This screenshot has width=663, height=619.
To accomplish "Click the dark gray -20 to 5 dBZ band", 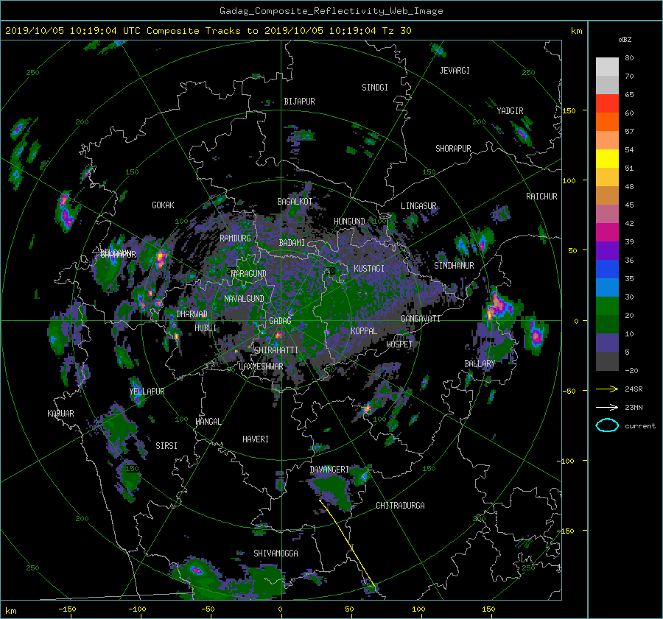I will click(x=607, y=361).
